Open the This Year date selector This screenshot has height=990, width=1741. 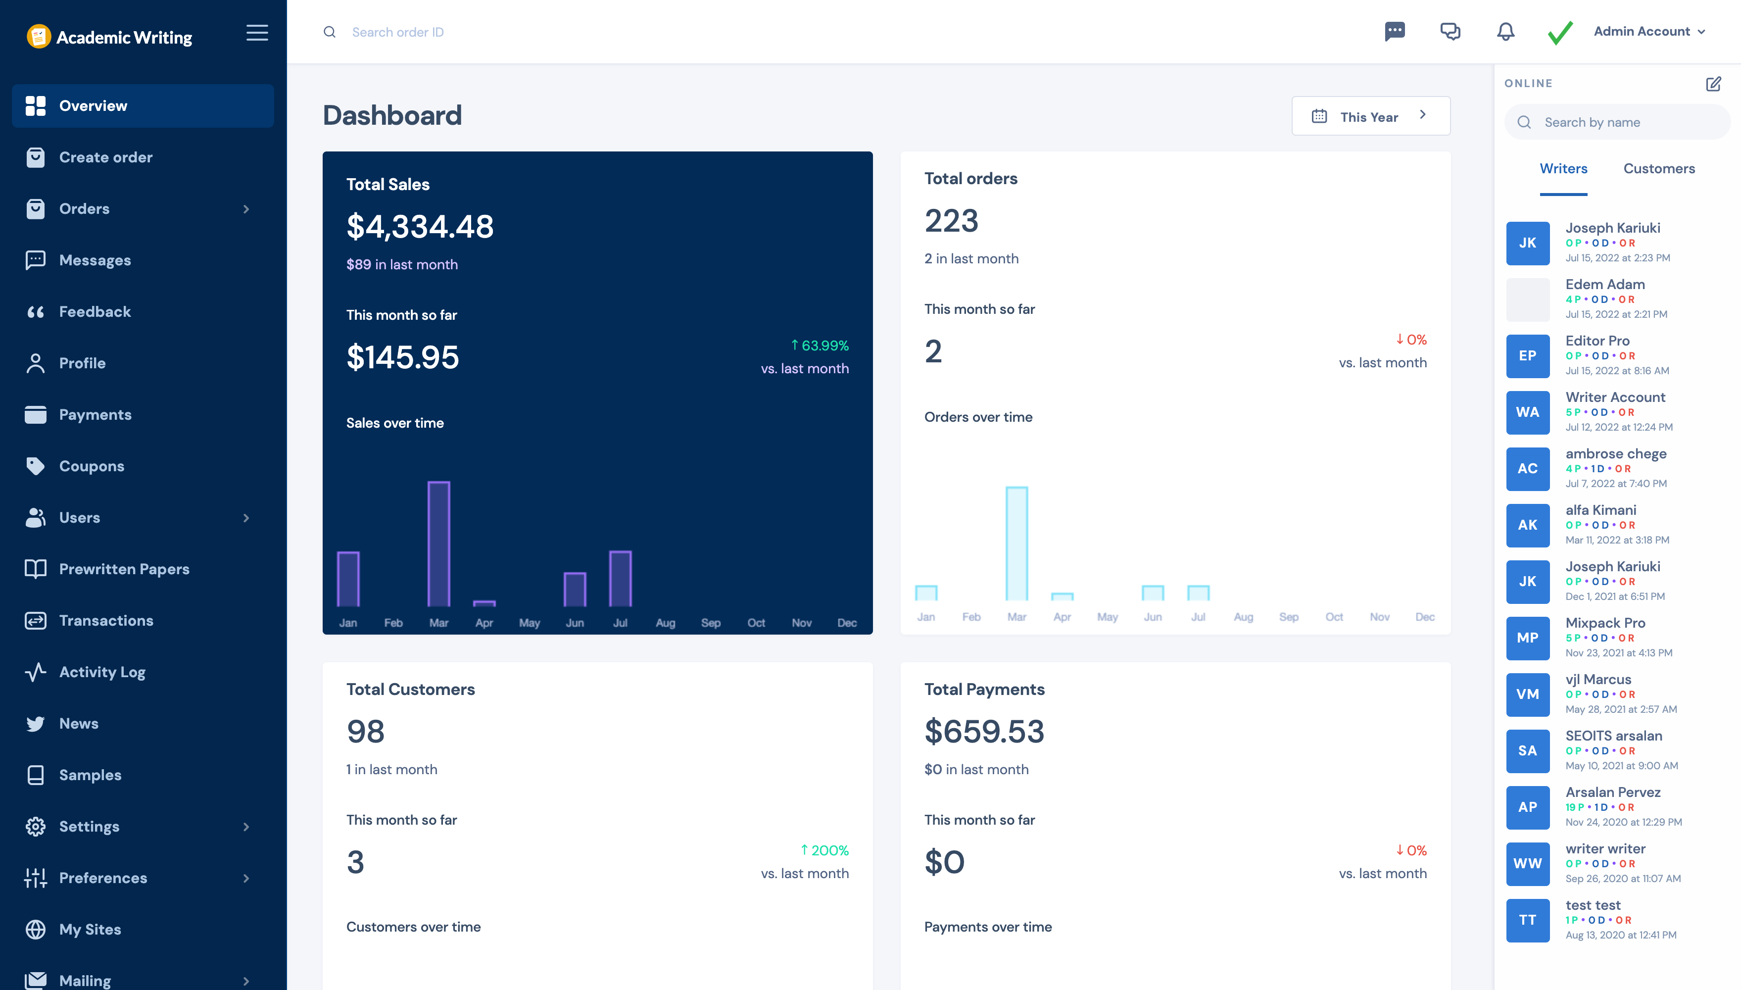point(1369,116)
